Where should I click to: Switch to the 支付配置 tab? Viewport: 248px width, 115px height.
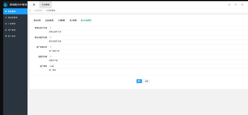pyautogui.click(x=73, y=20)
